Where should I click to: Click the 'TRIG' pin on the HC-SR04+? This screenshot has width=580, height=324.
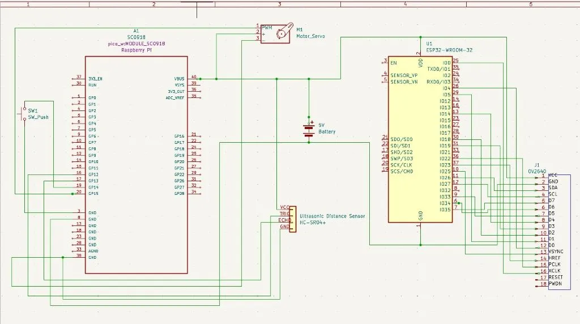click(x=285, y=214)
